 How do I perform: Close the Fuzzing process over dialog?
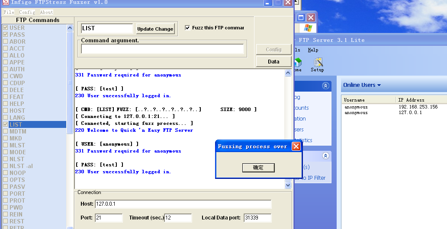pos(296,146)
